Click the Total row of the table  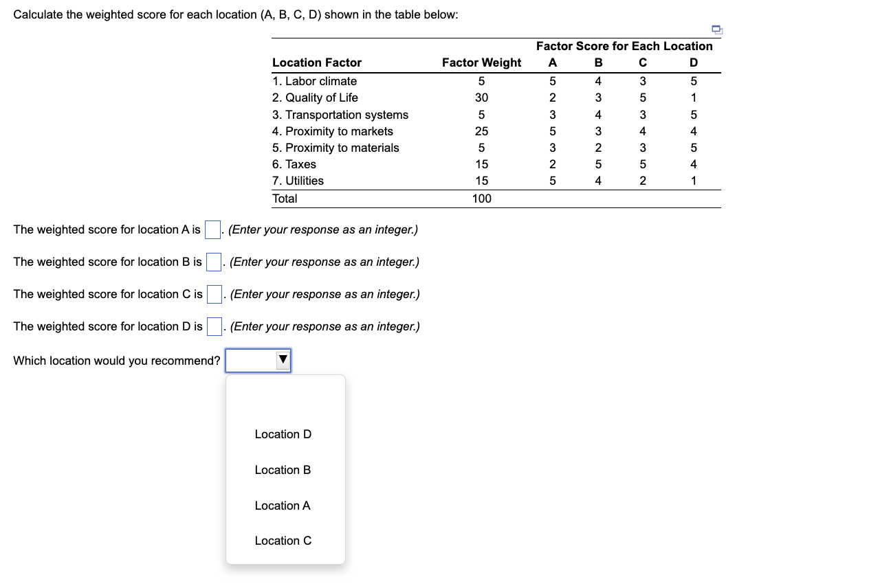(285, 199)
